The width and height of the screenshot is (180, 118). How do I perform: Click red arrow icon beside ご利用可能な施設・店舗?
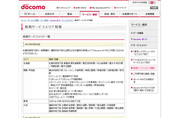point(132,73)
